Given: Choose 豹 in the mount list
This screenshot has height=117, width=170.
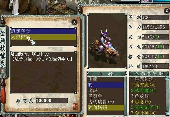Looking at the screenshot, I should (x=106, y=85).
